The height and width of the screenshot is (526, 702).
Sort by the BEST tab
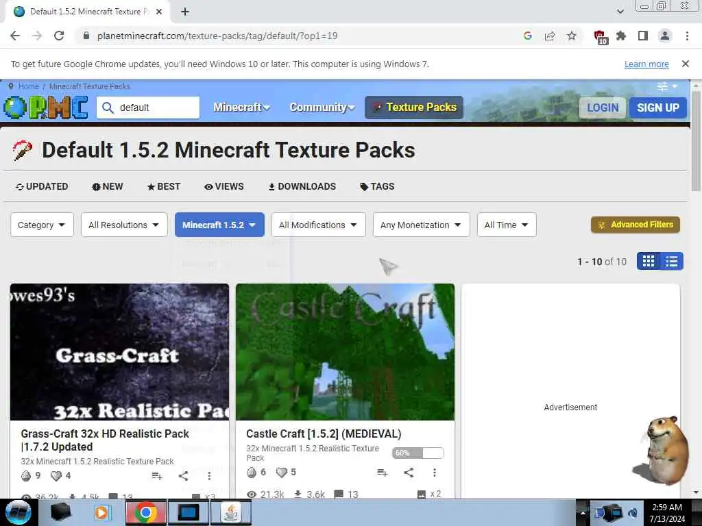point(164,186)
